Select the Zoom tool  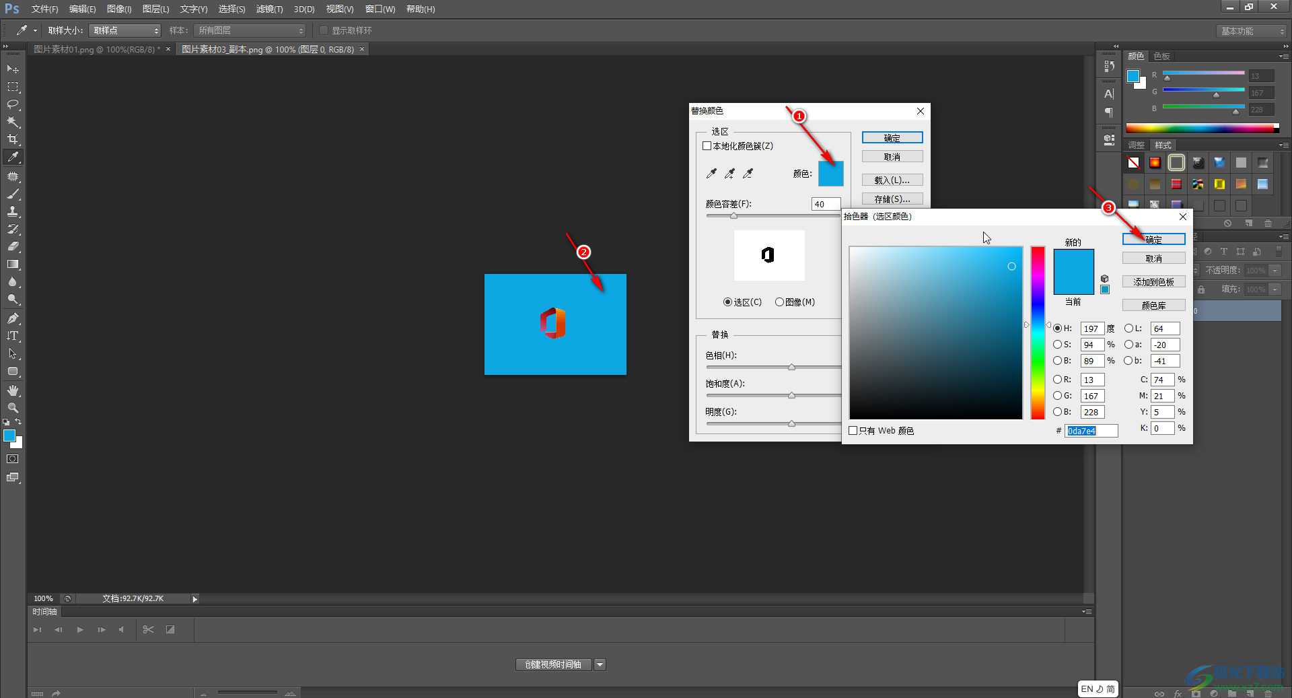tap(13, 408)
